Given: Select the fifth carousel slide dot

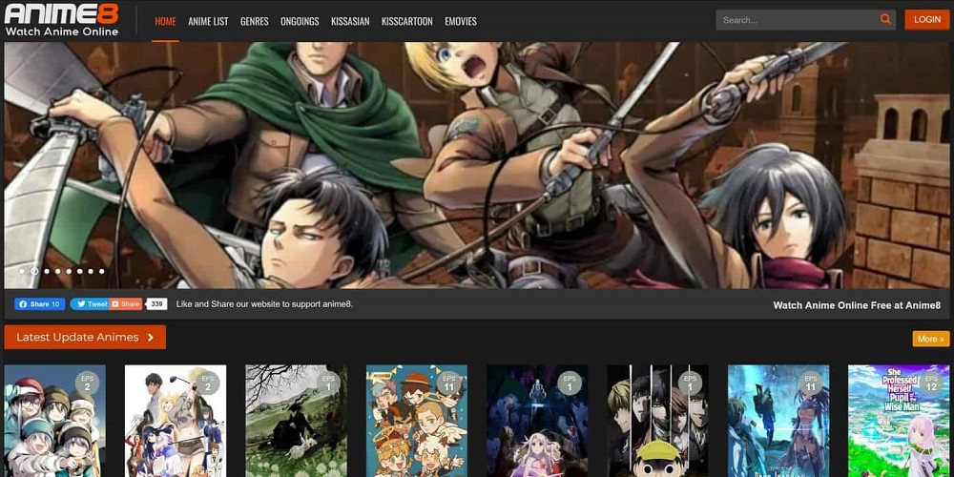Looking at the screenshot, I should 69,271.
